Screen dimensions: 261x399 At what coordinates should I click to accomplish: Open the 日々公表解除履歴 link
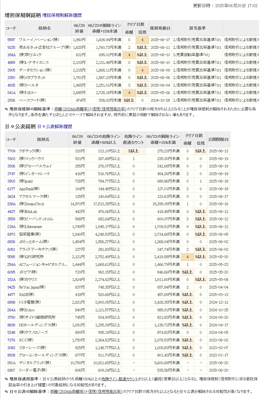tap(55, 127)
